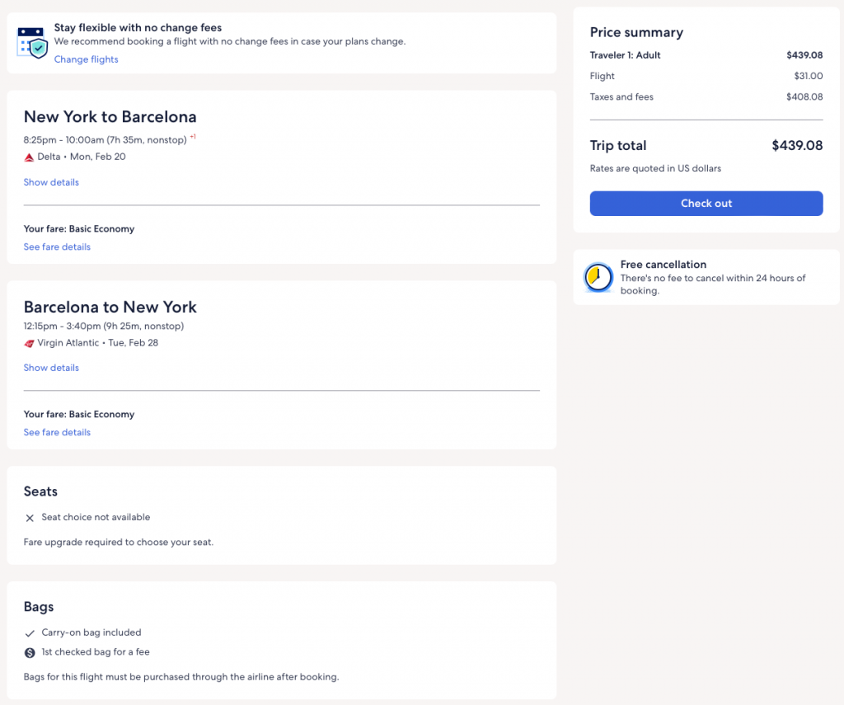The width and height of the screenshot is (844, 705).
Task: Open See fare details for outbound flight
Action: coord(57,247)
